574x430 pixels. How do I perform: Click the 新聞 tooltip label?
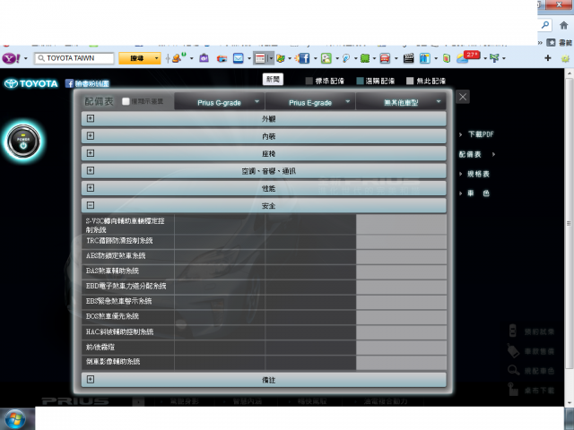[x=273, y=80]
